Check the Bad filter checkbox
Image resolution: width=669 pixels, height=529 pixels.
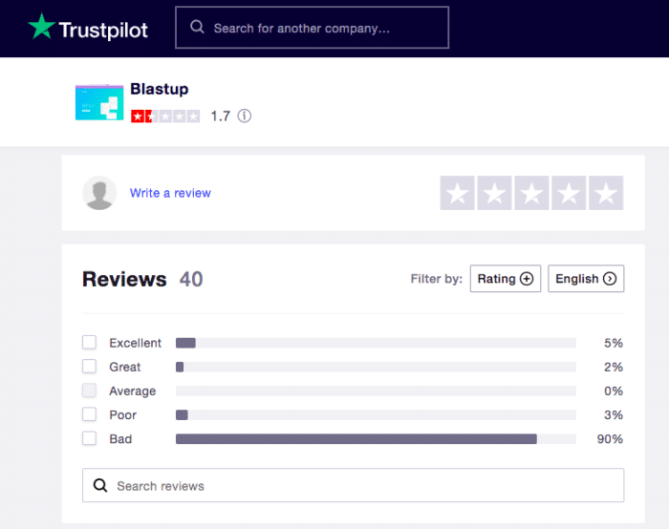[x=89, y=438]
